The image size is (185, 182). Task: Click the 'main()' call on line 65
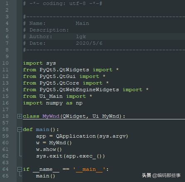46,176
